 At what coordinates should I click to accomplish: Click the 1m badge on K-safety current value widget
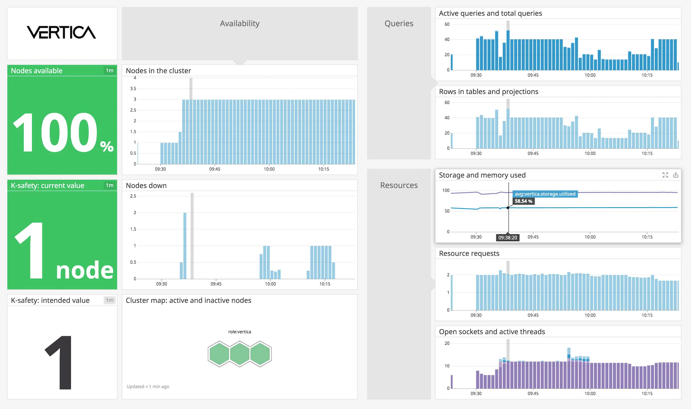[110, 185]
